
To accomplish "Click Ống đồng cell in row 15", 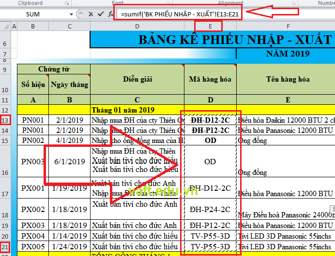I will tap(286, 141).
